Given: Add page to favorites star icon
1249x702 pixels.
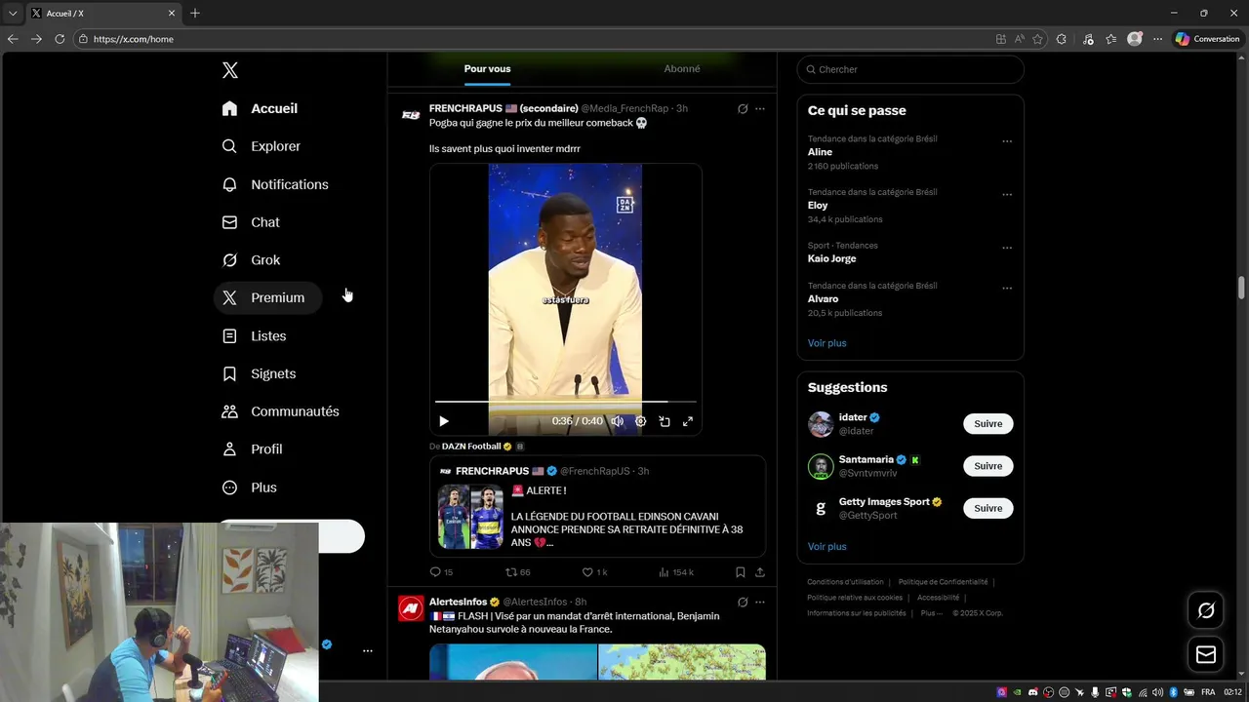Looking at the screenshot, I should (x=1037, y=39).
